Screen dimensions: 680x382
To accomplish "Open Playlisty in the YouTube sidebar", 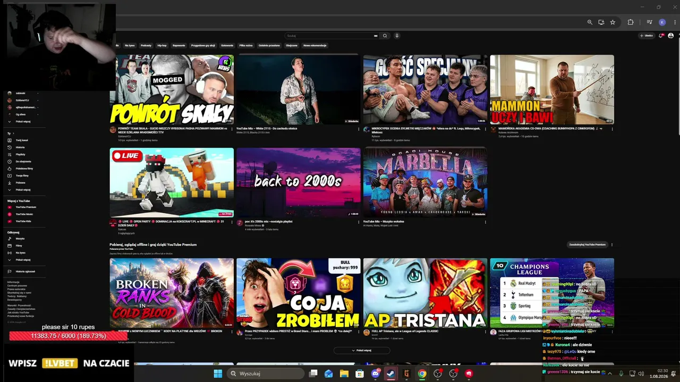I will (20, 154).
